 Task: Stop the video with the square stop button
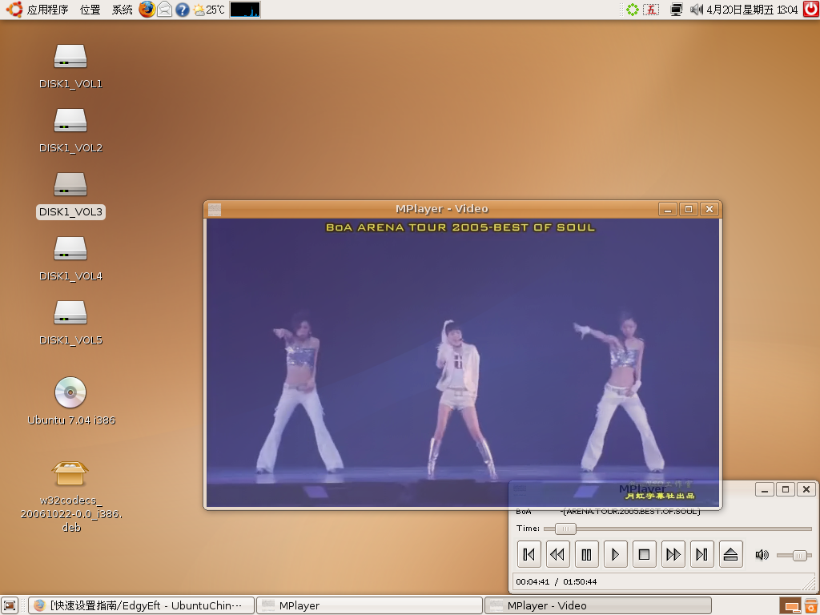645,554
